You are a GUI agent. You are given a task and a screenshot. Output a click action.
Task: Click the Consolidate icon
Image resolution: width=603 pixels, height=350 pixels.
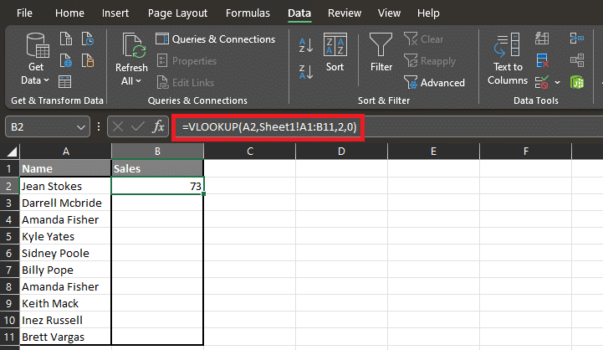point(577,39)
